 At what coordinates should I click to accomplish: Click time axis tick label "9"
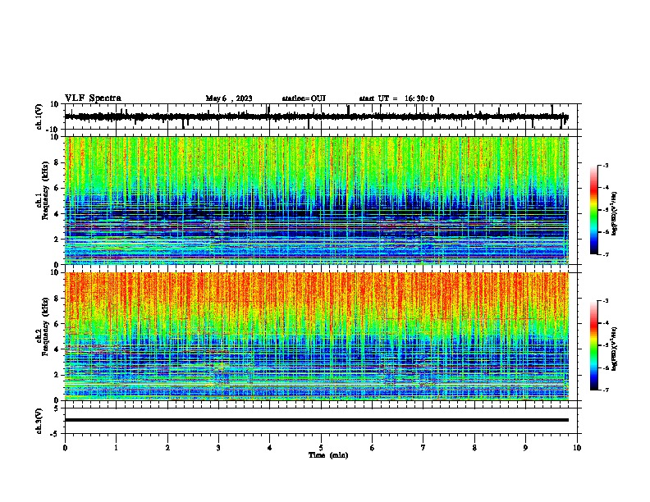click(525, 448)
